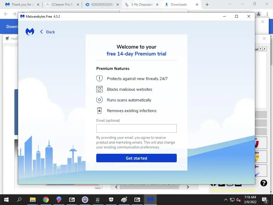Screen dimensions: 273x205
Task: Close the 3-Ply Disposable Chrome tab
Action: point(157,5)
